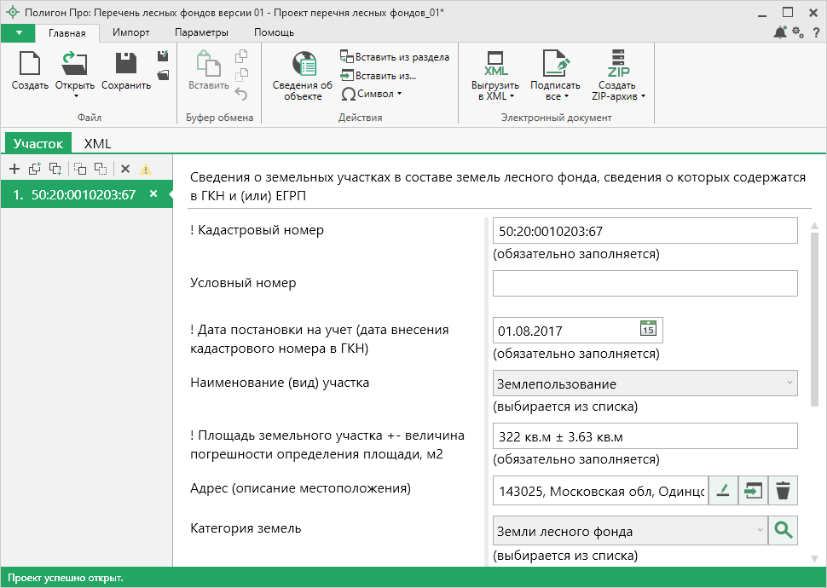Click trash icon to clear the address
This screenshot has width=827, height=588.
[783, 490]
